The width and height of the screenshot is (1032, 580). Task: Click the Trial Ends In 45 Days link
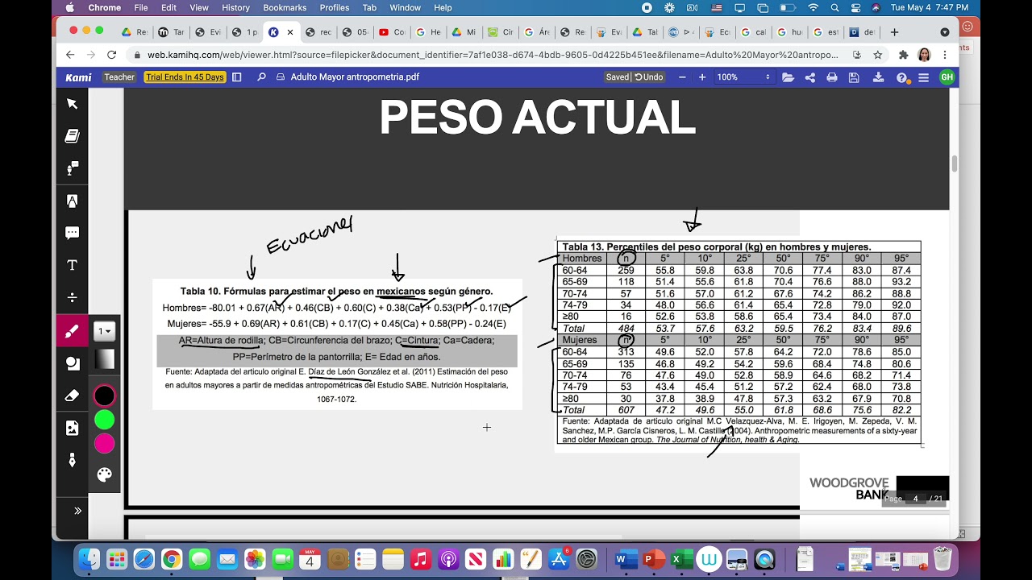click(x=185, y=77)
